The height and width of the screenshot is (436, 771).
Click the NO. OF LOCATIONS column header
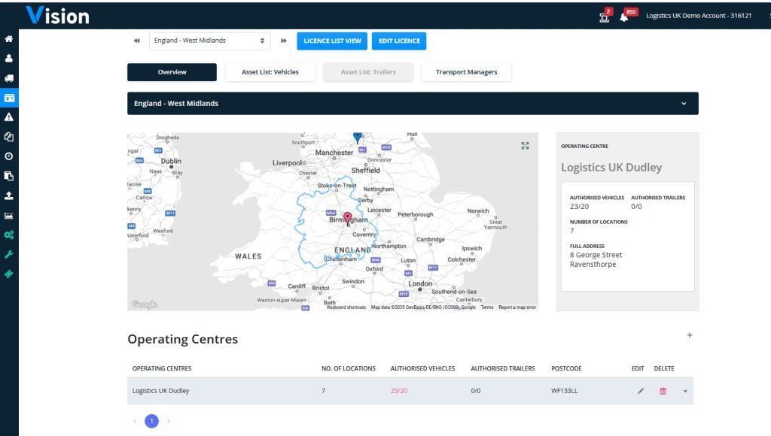click(349, 368)
